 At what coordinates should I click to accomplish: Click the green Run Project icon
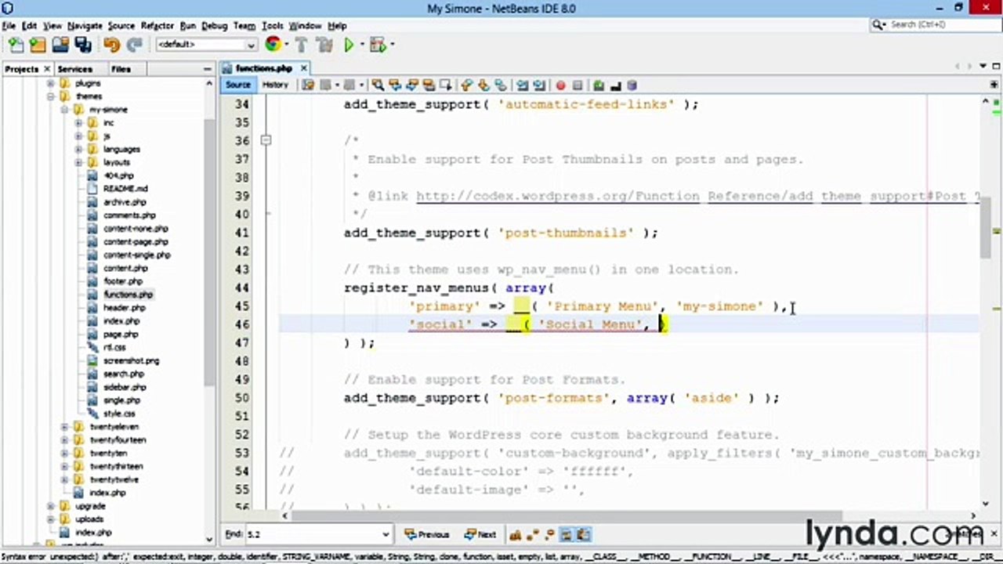point(349,45)
